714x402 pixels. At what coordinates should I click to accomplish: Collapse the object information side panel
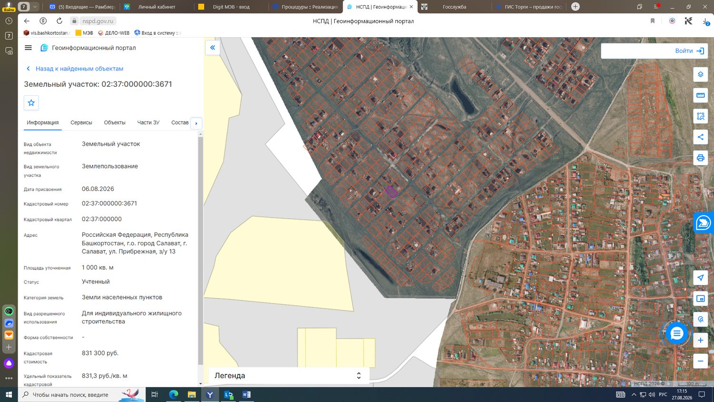coord(212,48)
